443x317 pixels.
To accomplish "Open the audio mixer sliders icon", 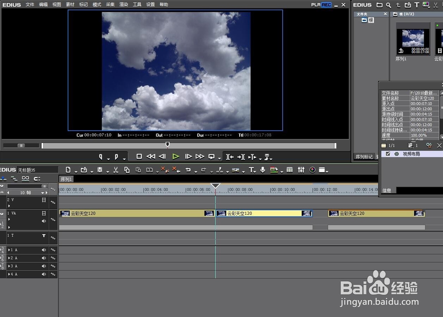I will [x=301, y=170].
